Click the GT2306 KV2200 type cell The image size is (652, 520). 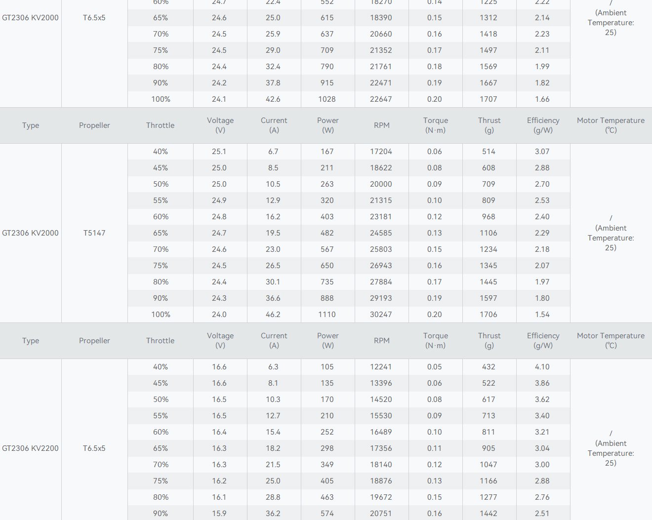[30, 448]
